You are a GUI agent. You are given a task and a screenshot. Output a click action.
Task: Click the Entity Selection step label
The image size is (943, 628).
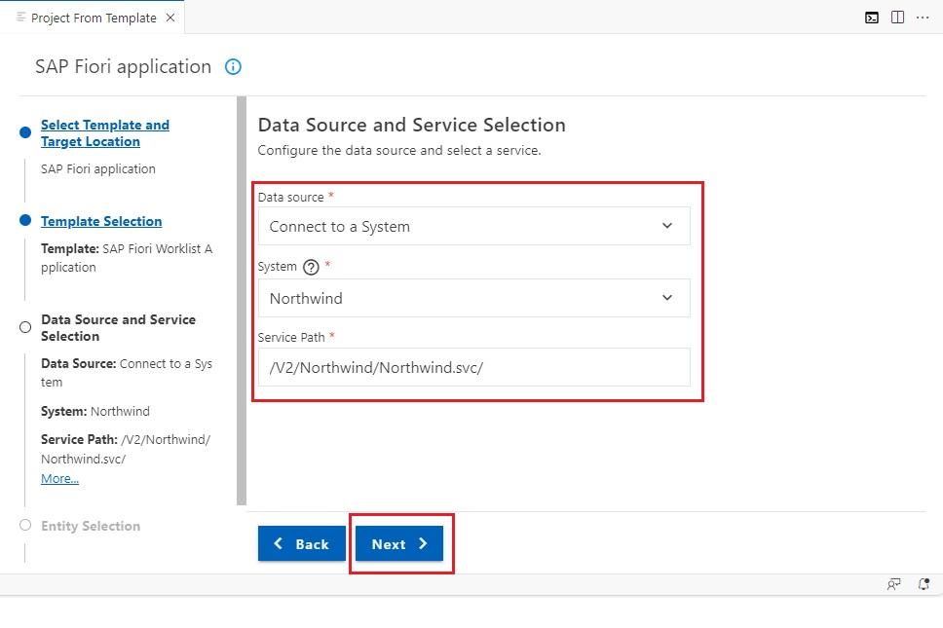tap(91, 526)
